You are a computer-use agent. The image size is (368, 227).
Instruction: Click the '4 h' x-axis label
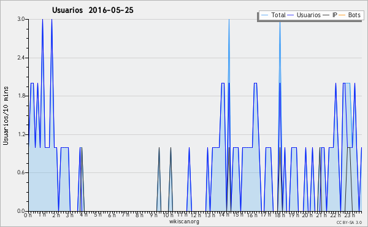coord(83,215)
